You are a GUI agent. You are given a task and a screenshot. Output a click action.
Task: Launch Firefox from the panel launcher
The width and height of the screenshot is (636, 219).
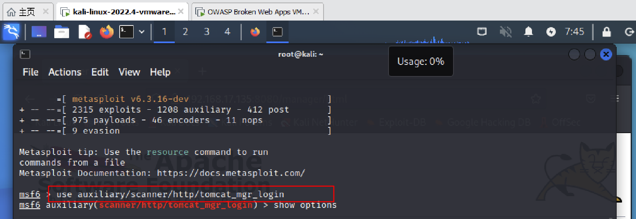click(x=106, y=32)
